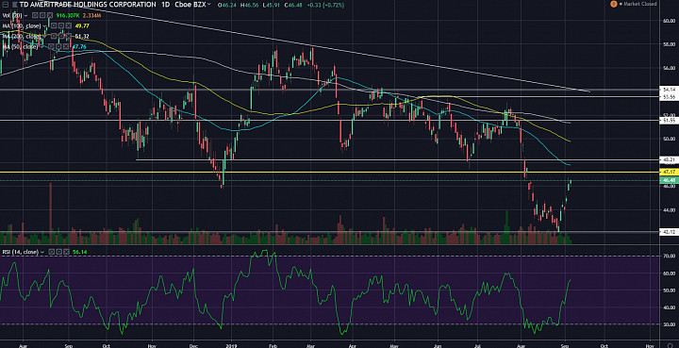Click the green 46.48 current price label
The image size is (679, 348).
(x=669, y=179)
